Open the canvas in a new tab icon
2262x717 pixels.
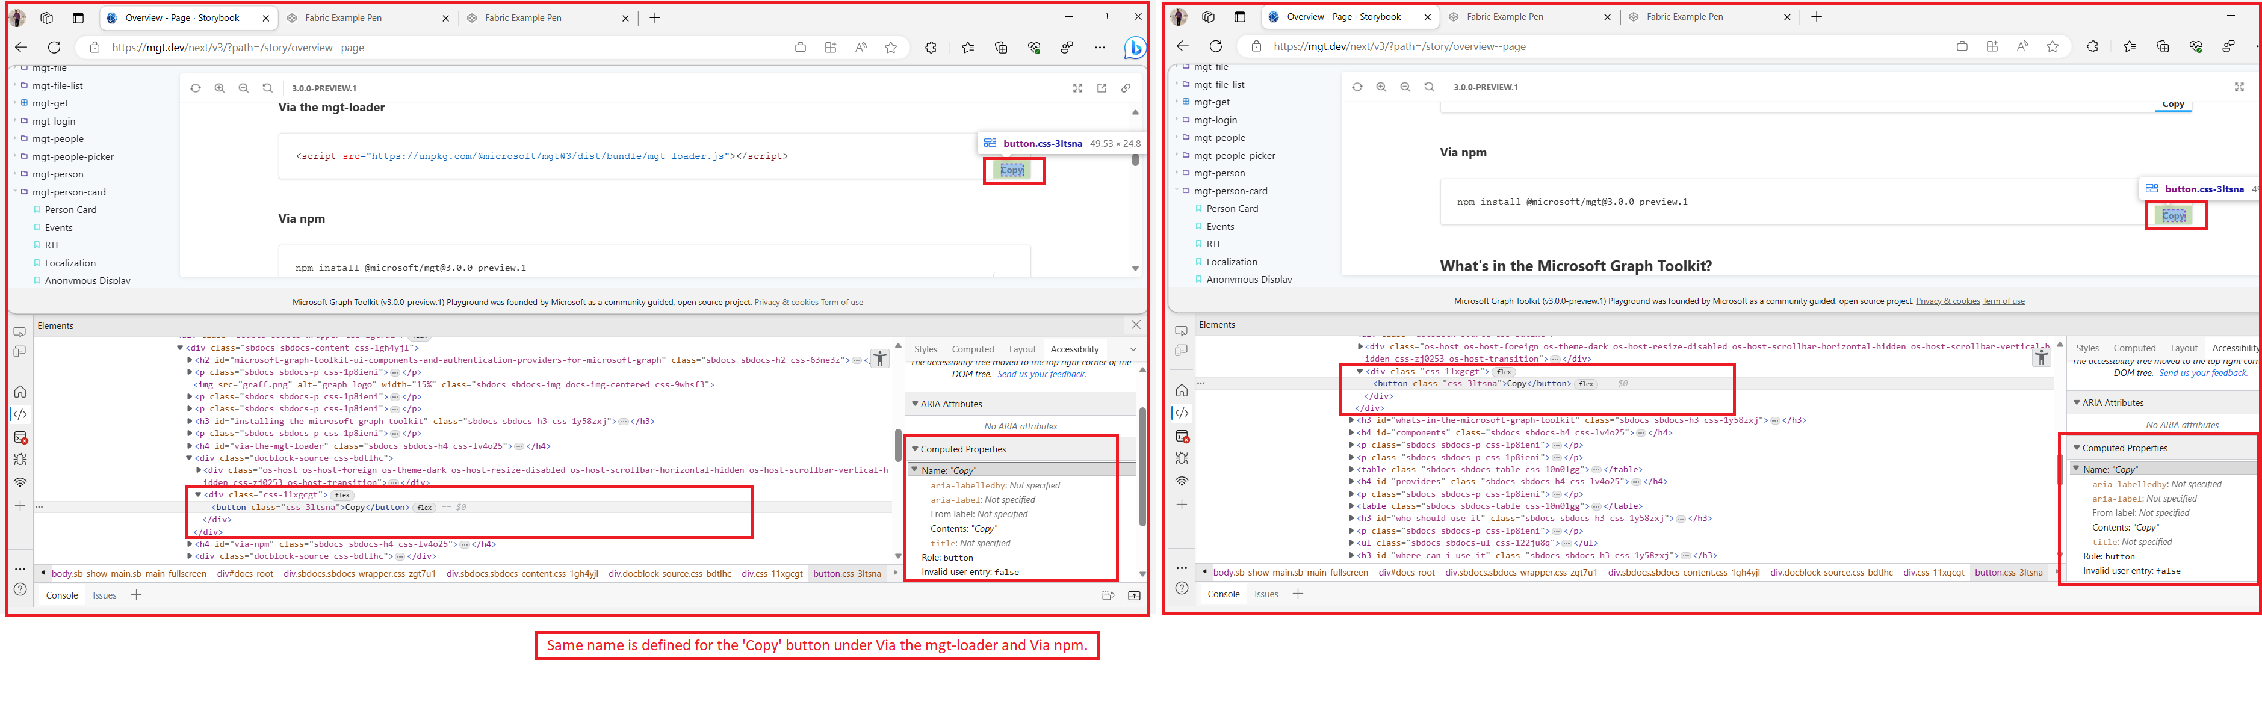tap(1102, 88)
